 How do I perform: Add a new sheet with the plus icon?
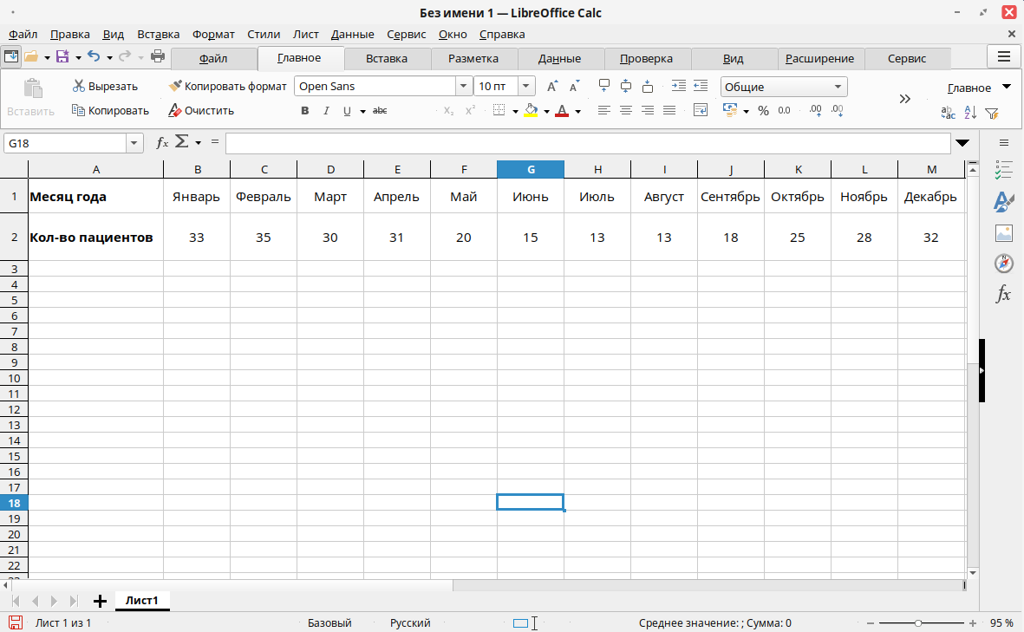click(100, 601)
